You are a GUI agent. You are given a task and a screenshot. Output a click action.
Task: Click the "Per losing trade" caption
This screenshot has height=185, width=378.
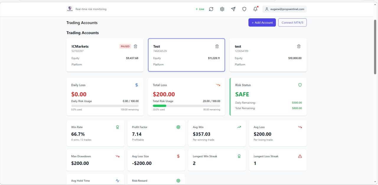coord(263,140)
